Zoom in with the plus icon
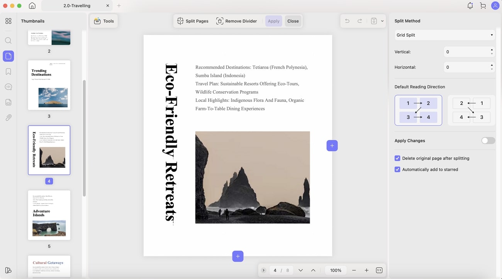Image resolution: width=502 pixels, height=279 pixels. (x=366, y=271)
